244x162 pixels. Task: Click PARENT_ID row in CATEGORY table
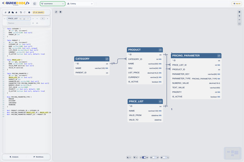click(91, 73)
